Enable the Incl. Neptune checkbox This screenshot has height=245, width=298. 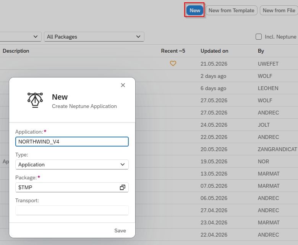(259, 37)
